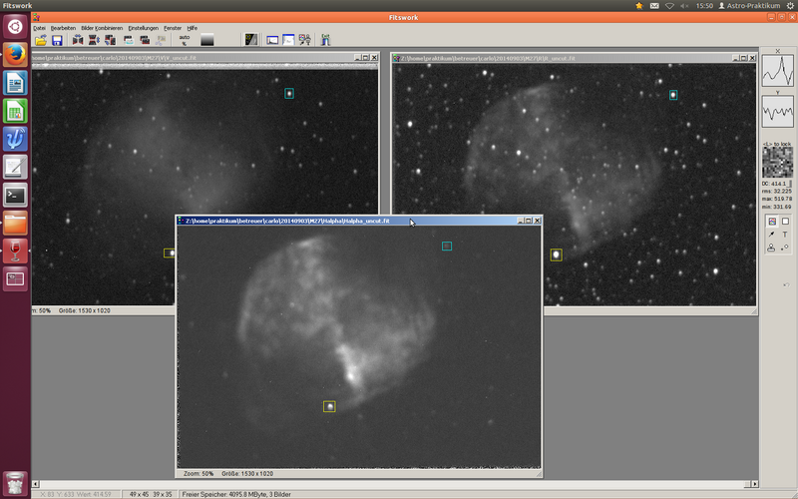Click the gray gradient toolbar icon
Image resolution: width=798 pixels, height=499 pixels.
[x=207, y=40]
